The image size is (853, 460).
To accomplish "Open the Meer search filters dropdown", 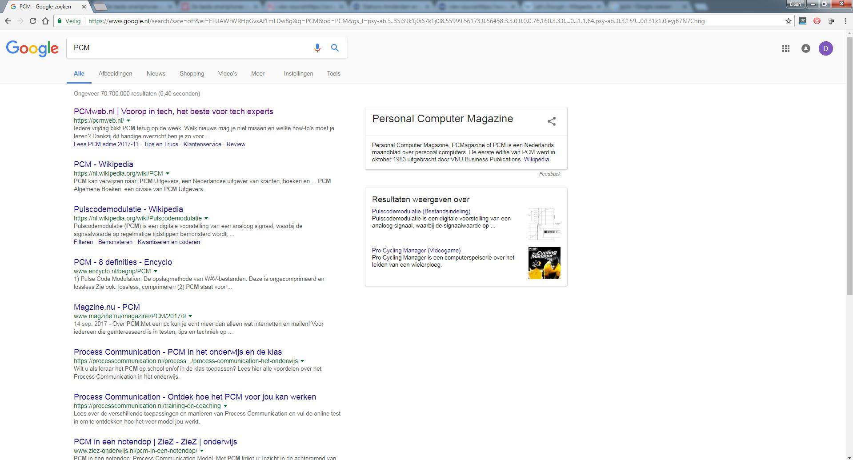I will [x=258, y=74].
